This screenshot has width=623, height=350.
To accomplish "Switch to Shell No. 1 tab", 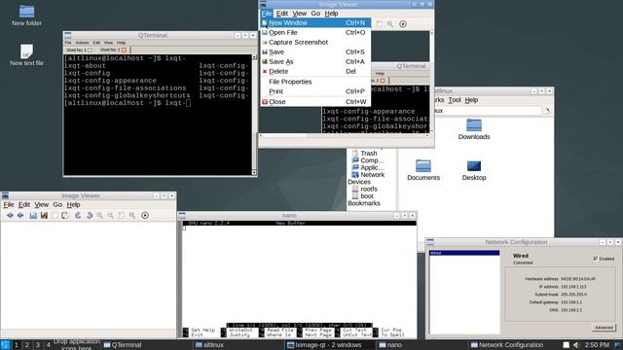I will point(79,50).
